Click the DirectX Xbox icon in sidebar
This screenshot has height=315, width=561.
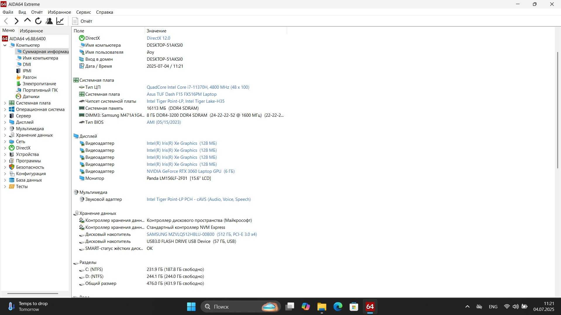click(x=12, y=148)
